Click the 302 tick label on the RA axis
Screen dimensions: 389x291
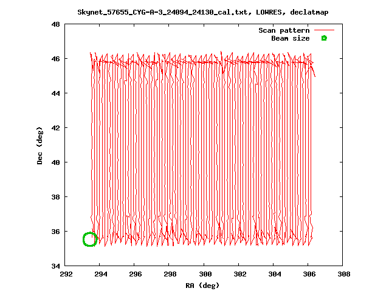click(239, 274)
